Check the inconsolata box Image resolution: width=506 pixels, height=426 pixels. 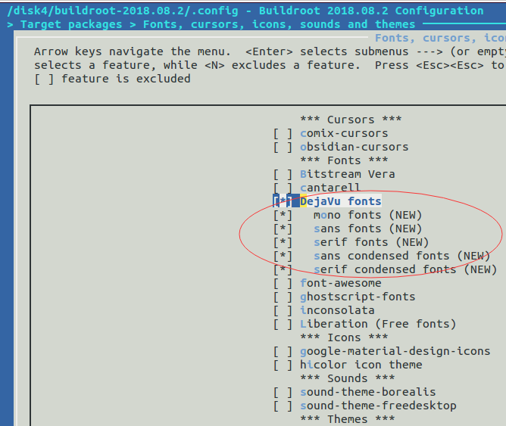coord(283,310)
